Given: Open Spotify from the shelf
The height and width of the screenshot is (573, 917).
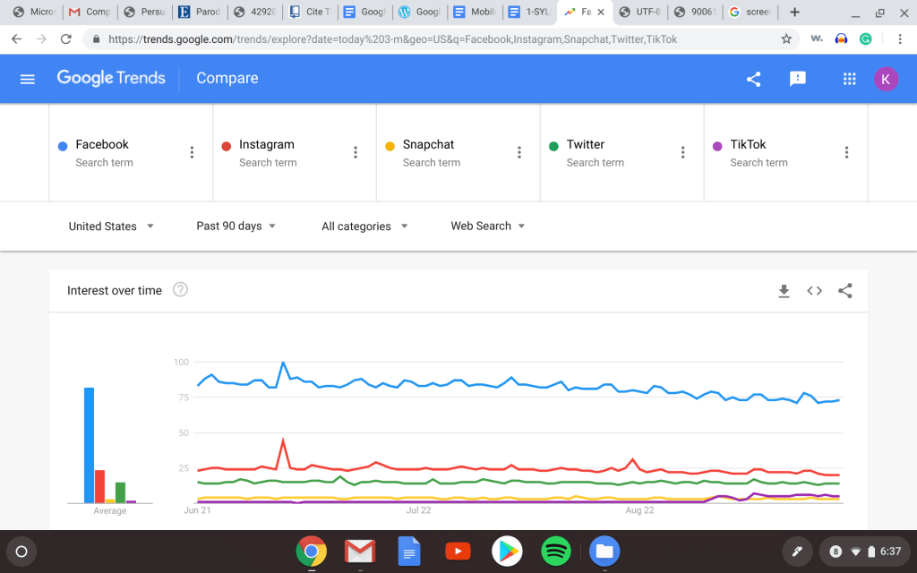Looking at the screenshot, I should pyautogui.click(x=556, y=551).
